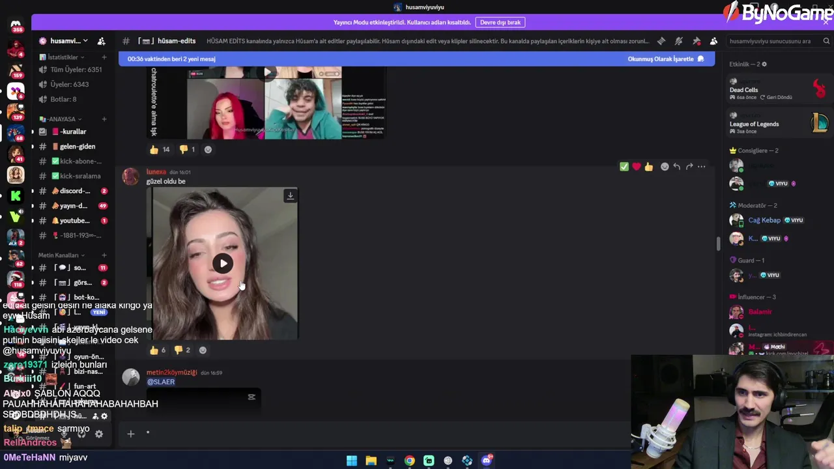Open add reaction smiley in message toolbar
Image resolution: width=834 pixels, height=469 pixels.
pos(665,167)
